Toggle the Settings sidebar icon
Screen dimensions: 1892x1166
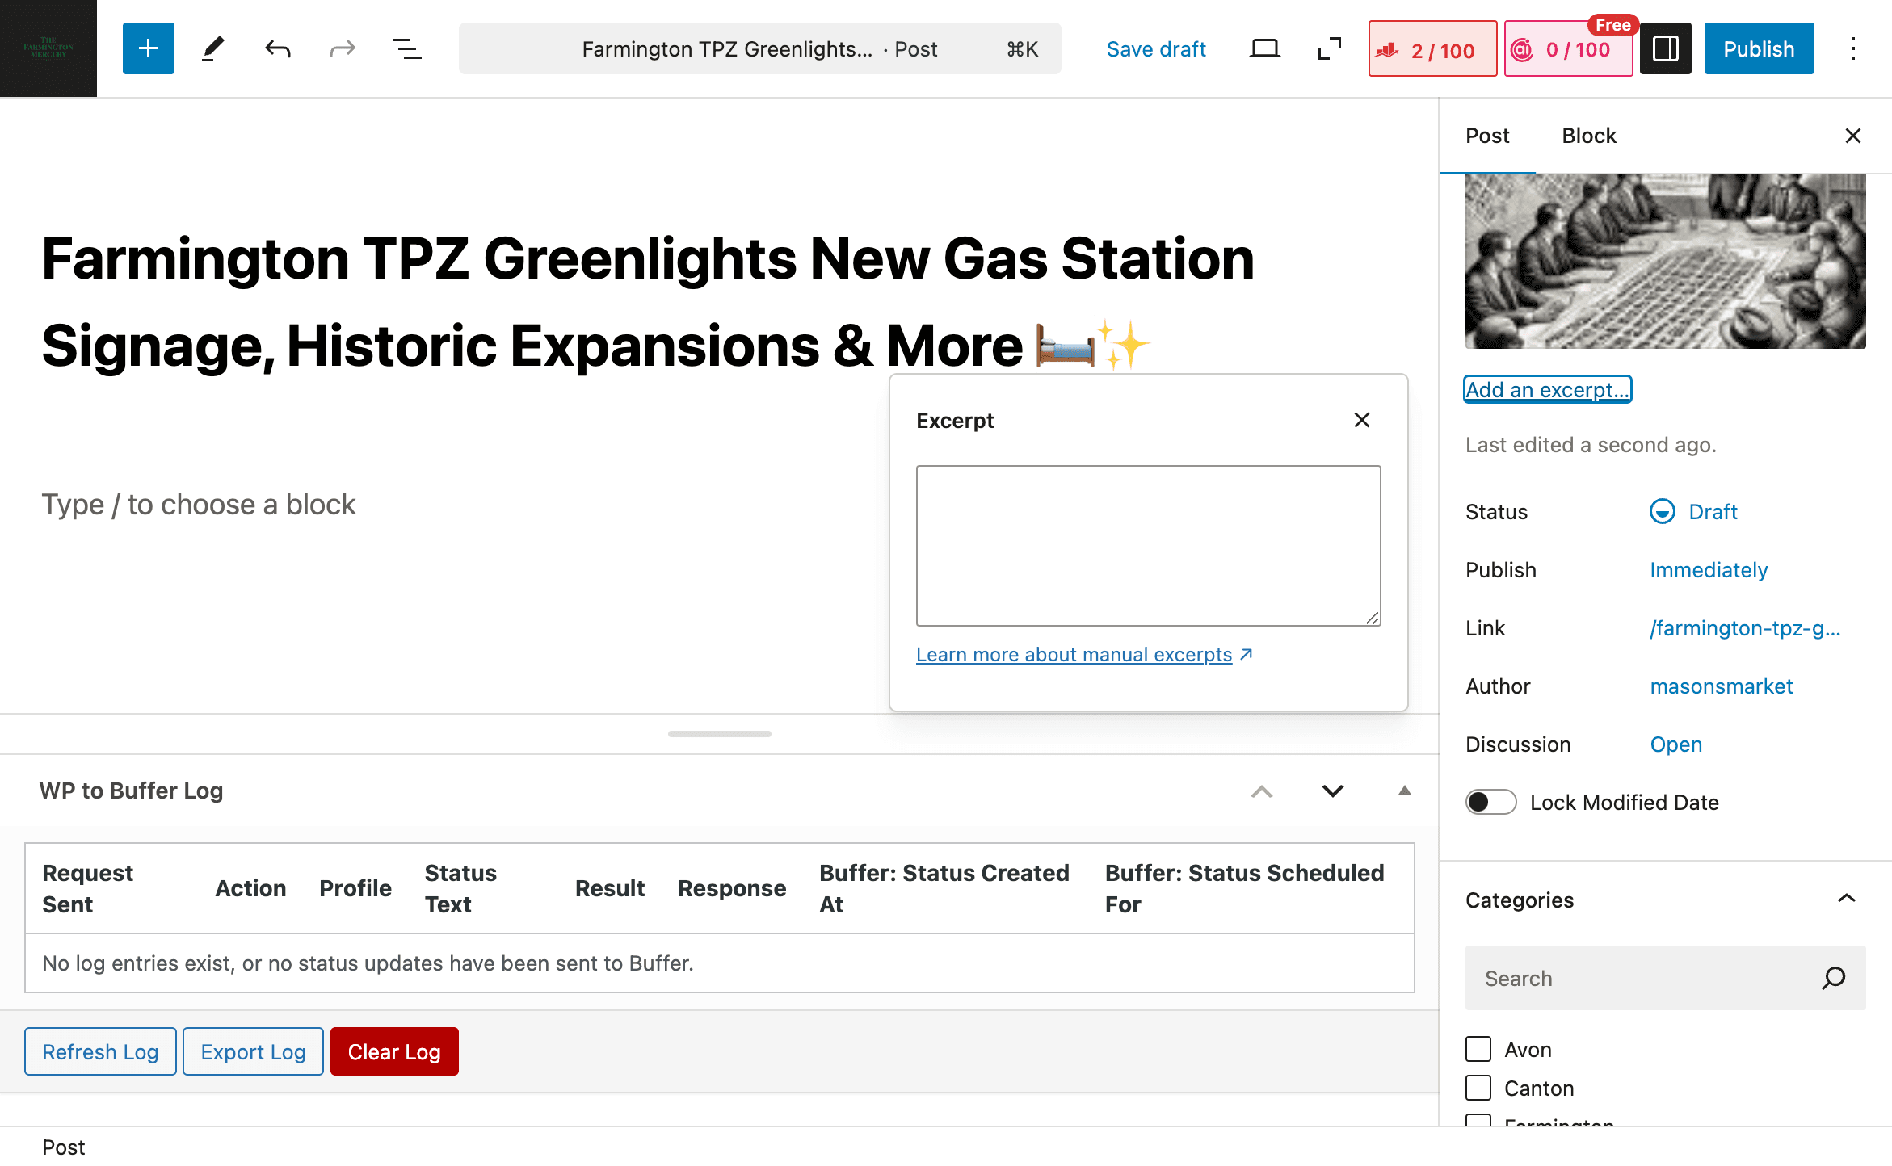tap(1665, 48)
